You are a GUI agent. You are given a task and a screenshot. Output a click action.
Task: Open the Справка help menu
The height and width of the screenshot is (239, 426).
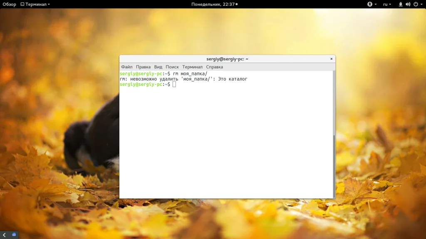[214, 67]
